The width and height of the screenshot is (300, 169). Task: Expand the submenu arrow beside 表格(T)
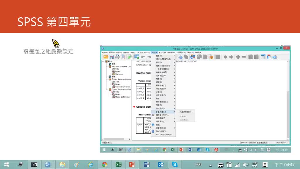pyautogui.click(x=175, y=62)
